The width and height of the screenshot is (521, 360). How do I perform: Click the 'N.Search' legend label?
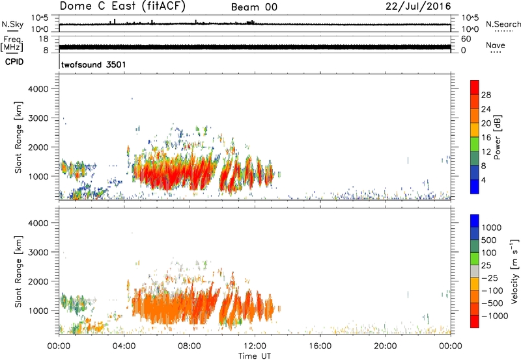[x=503, y=24]
